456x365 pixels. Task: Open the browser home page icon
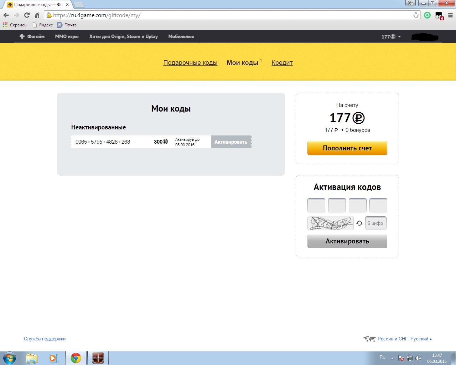pyautogui.click(x=37, y=15)
